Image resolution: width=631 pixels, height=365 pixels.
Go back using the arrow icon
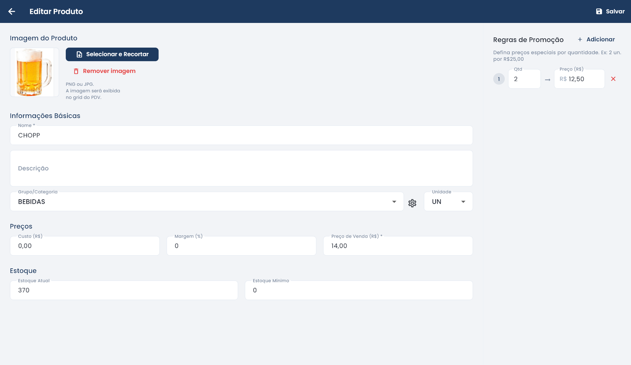tap(12, 11)
